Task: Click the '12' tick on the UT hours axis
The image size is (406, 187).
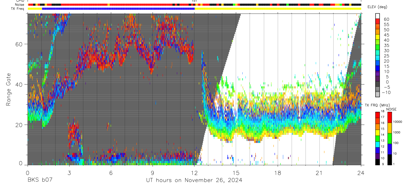Action: (194, 173)
